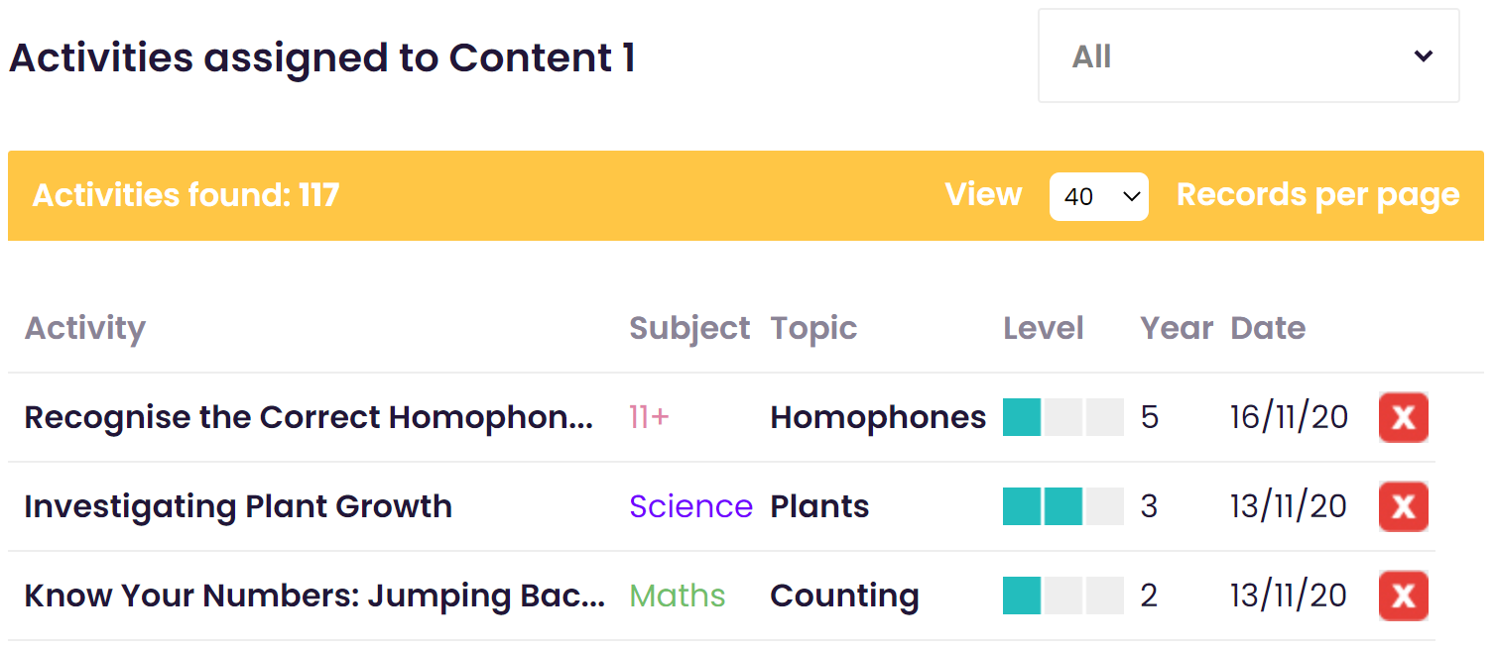This screenshot has height=651, width=1497.
Task: Delete the Investigating Plant Growth activity
Action: pos(1403,506)
